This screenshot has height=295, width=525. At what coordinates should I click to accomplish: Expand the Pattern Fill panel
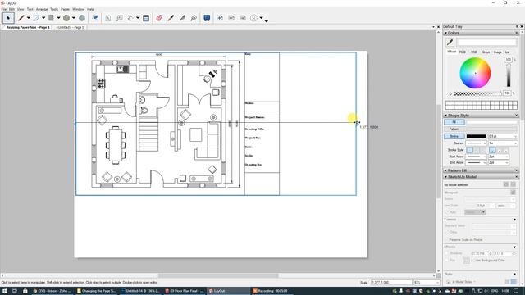coord(445,170)
